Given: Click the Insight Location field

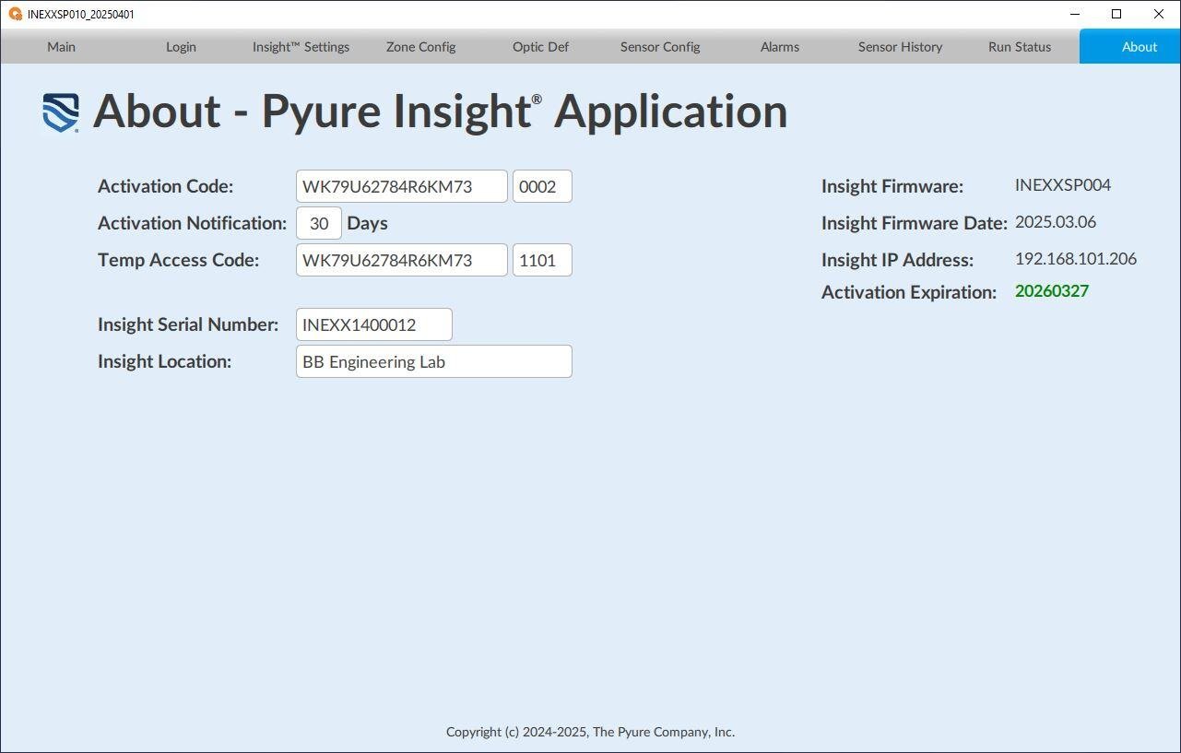Looking at the screenshot, I should [434, 361].
